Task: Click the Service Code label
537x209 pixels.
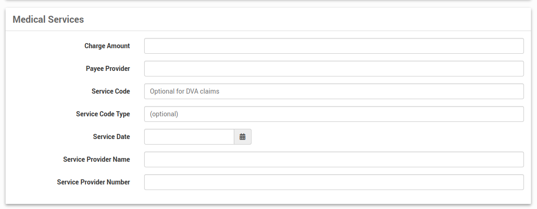Action: click(x=111, y=91)
